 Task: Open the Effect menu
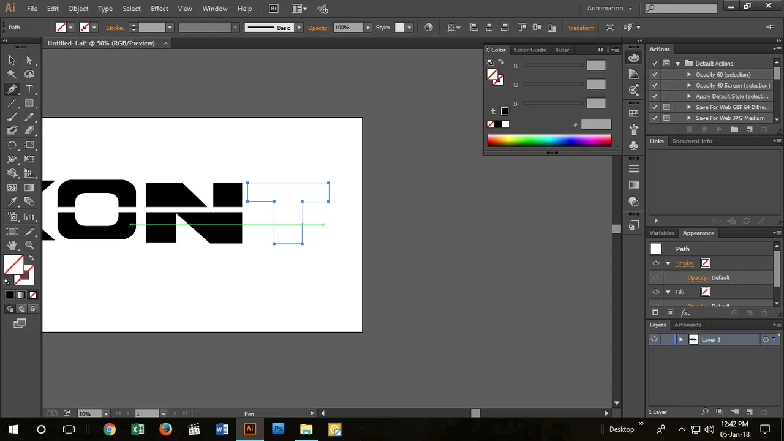tap(159, 9)
